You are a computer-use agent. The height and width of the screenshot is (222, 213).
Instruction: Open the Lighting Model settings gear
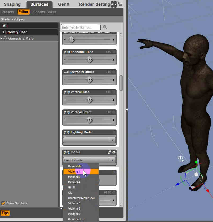pos(114,132)
